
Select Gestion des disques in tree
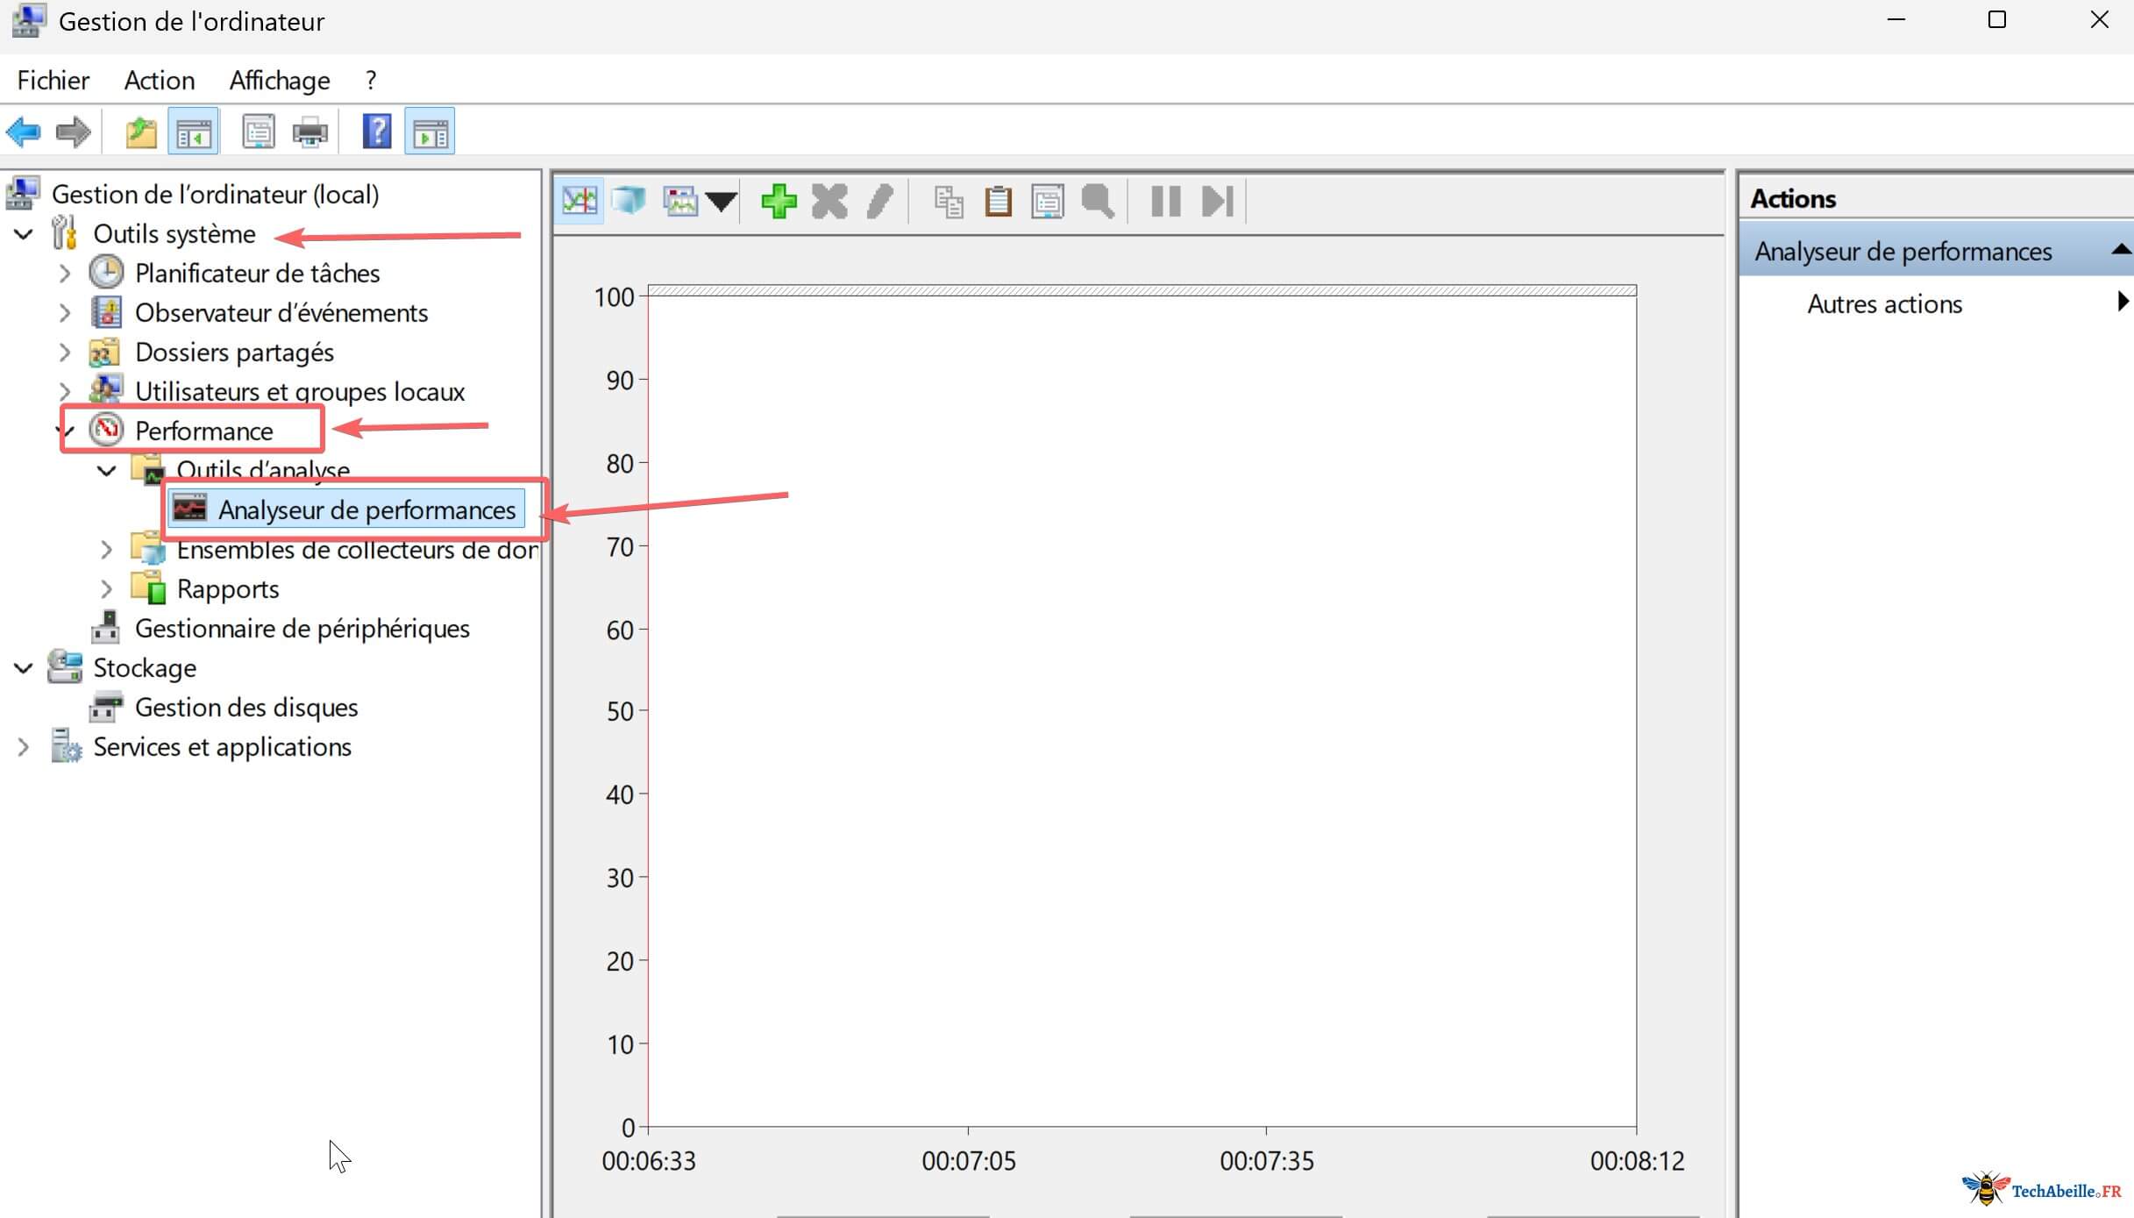245,708
